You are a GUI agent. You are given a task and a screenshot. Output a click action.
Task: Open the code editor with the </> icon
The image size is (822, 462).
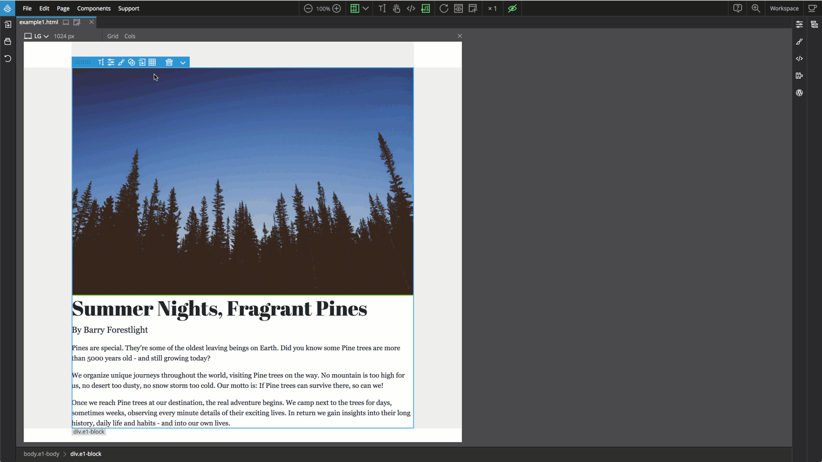click(411, 8)
